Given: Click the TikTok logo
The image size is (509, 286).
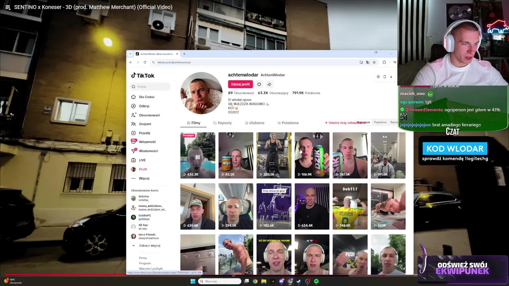Looking at the screenshot, I should pyautogui.click(x=143, y=75).
